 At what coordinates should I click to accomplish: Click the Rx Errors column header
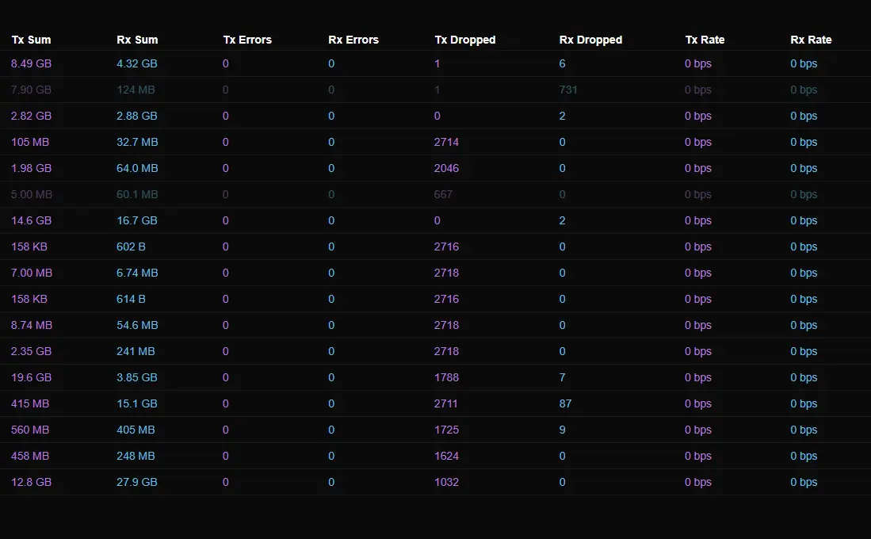point(353,40)
